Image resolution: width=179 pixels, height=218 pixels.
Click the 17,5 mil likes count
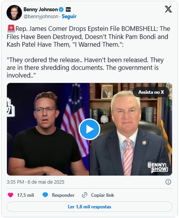[25, 195]
